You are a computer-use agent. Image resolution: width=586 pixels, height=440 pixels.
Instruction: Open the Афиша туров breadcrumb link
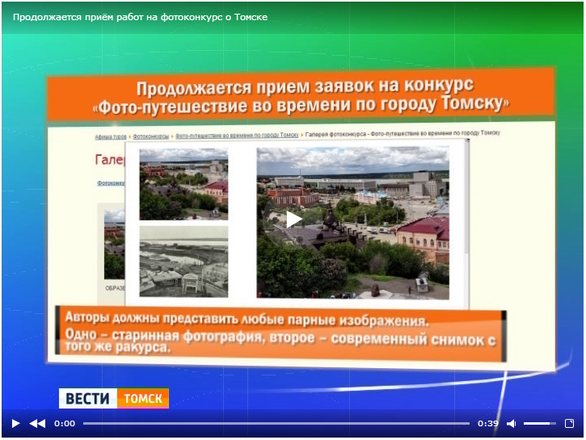tap(111, 136)
